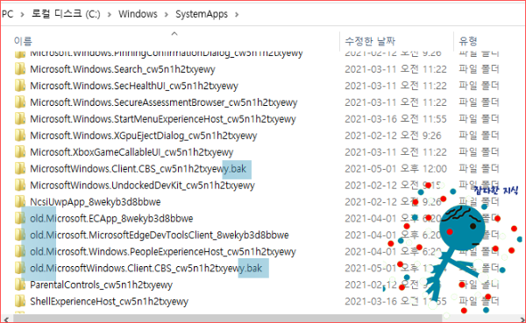Click the horizontal scrollbar thumb
The height and width of the screenshot is (323, 526).
227,319
